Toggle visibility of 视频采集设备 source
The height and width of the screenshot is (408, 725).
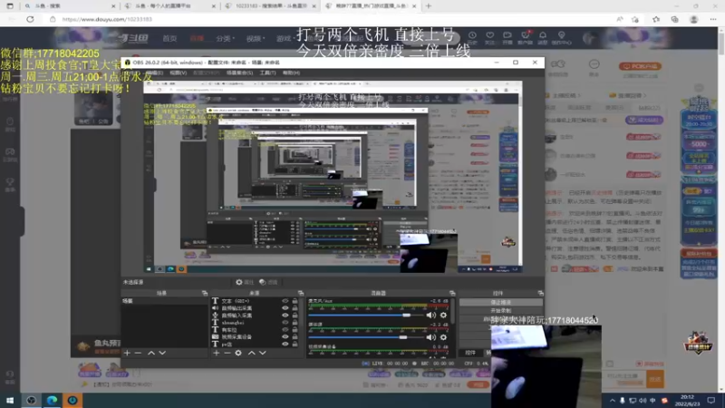pos(285,336)
